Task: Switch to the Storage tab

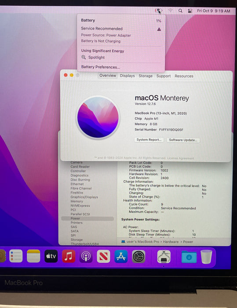Action: click(x=146, y=76)
